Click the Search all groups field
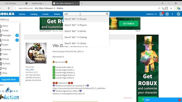Viewport: 182px width, 102px height. [57, 37]
